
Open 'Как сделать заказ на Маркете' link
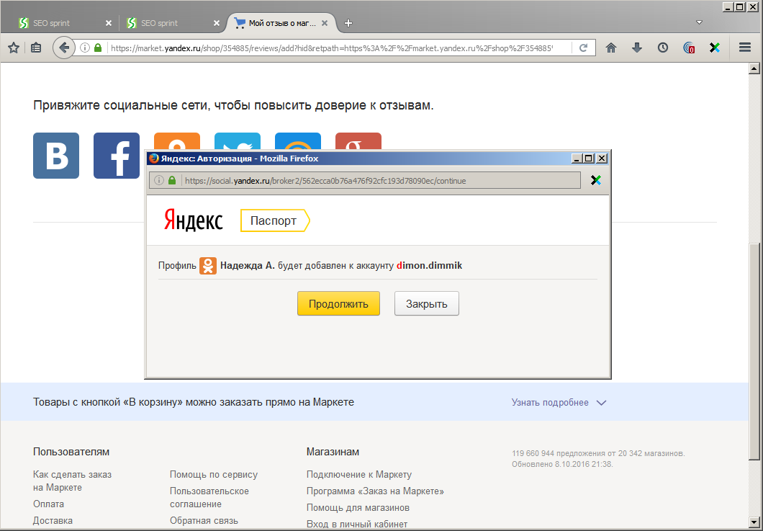pyautogui.click(x=72, y=481)
